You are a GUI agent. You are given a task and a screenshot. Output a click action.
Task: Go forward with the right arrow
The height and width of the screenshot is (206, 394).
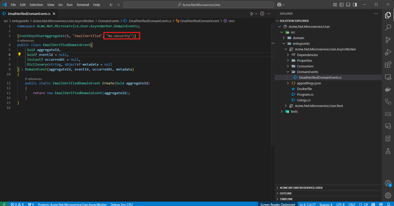click(118, 5)
